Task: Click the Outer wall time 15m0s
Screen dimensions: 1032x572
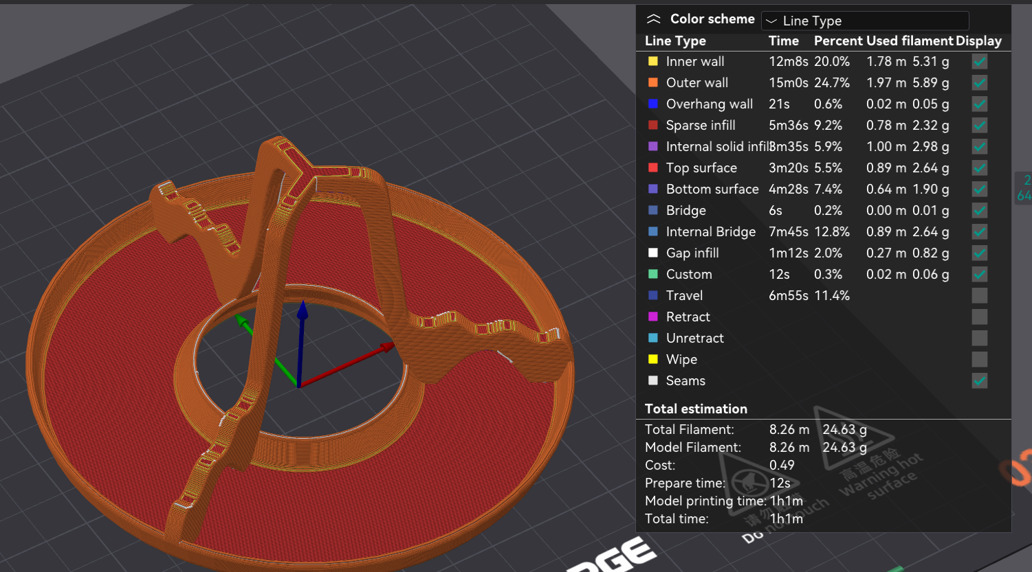Action: [789, 83]
